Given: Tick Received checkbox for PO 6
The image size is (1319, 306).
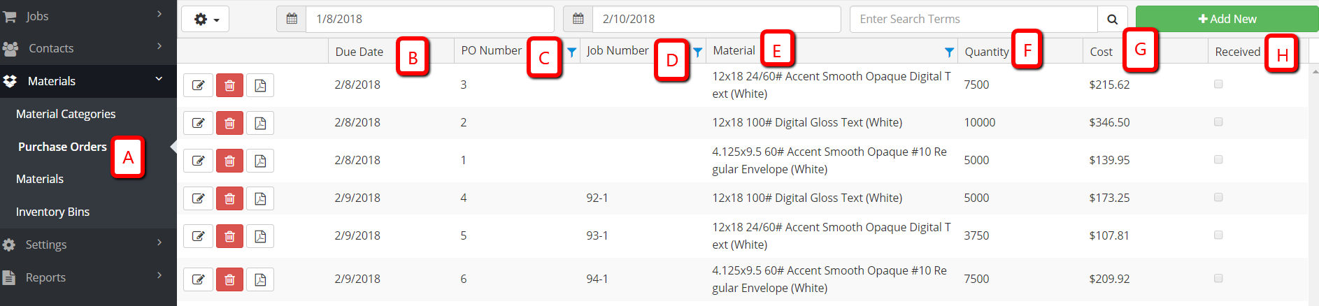Looking at the screenshot, I should point(1218,278).
